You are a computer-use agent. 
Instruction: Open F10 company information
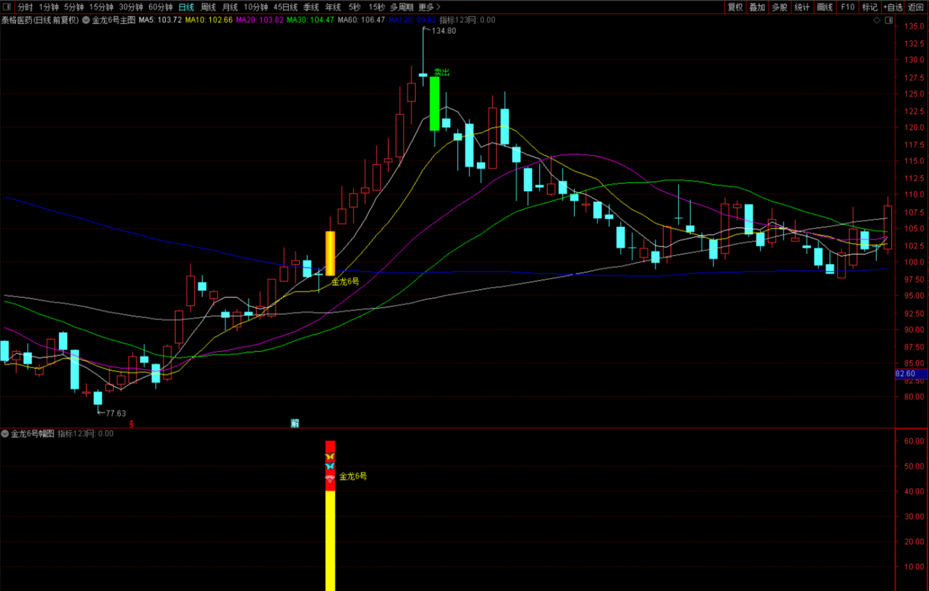click(x=848, y=7)
